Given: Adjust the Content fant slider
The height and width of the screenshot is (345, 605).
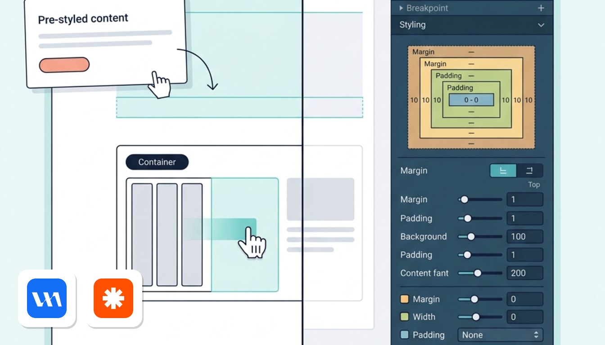Looking at the screenshot, I should [x=480, y=273].
